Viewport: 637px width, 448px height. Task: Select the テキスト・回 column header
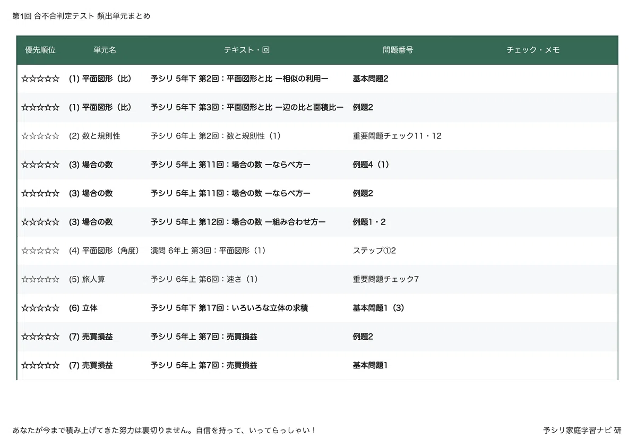246,50
